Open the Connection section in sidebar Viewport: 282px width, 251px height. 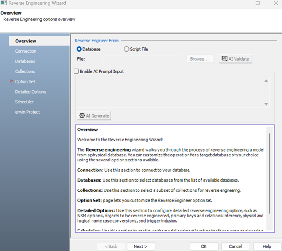26,51
